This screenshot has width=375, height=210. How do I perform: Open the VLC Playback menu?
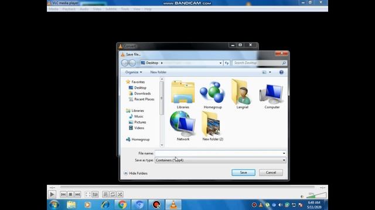[x=69, y=9]
